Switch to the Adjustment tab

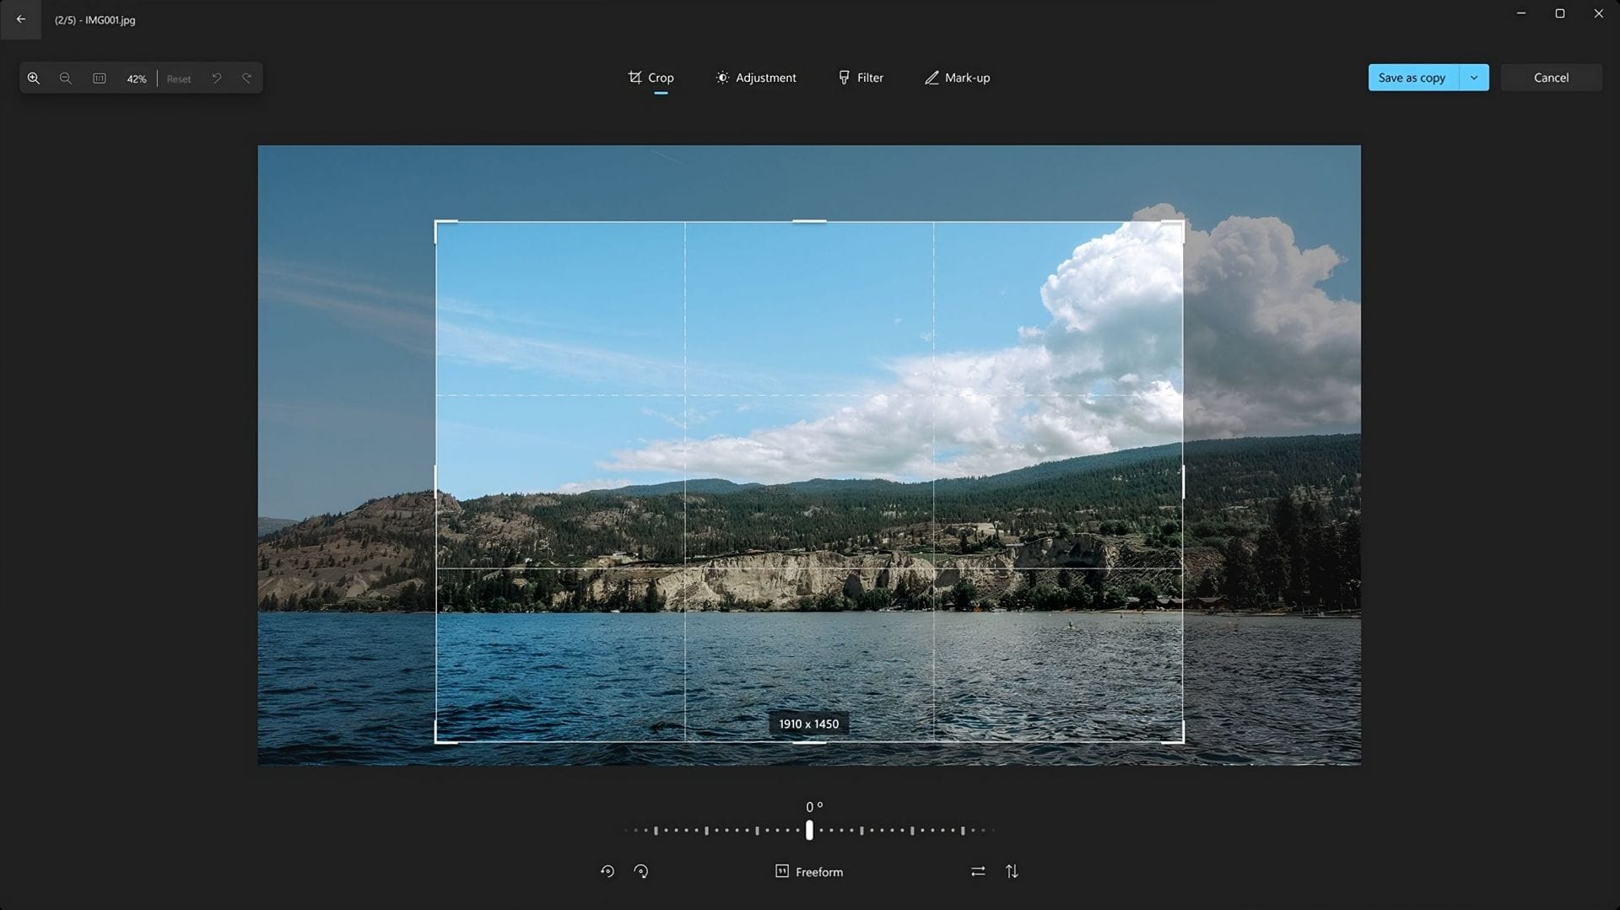point(756,77)
